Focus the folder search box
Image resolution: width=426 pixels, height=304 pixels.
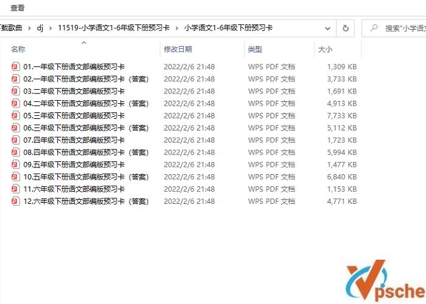tap(394, 28)
